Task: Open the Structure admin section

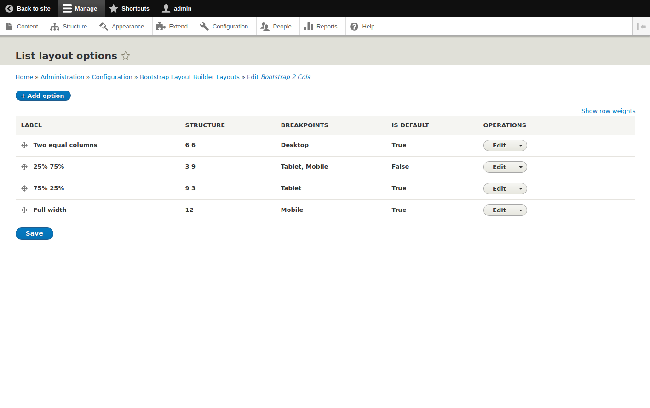Action: pyautogui.click(x=70, y=26)
